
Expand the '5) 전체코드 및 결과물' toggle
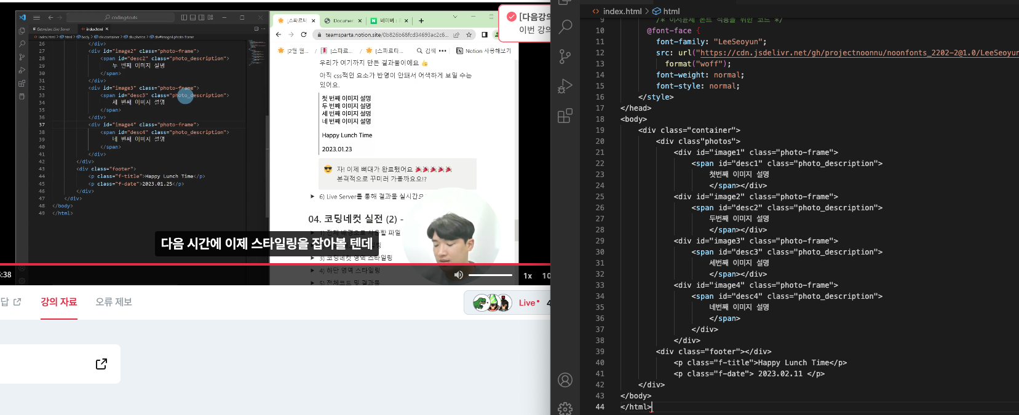click(312, 283)
